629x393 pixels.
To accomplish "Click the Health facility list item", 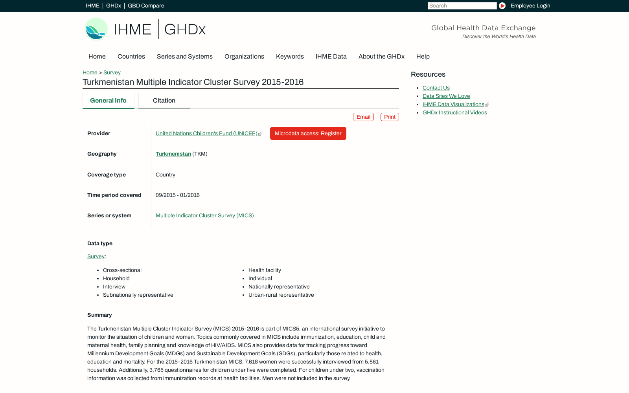I will [265, 270].
